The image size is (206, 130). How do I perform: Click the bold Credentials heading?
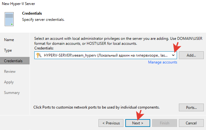click(x=32, y=14)
